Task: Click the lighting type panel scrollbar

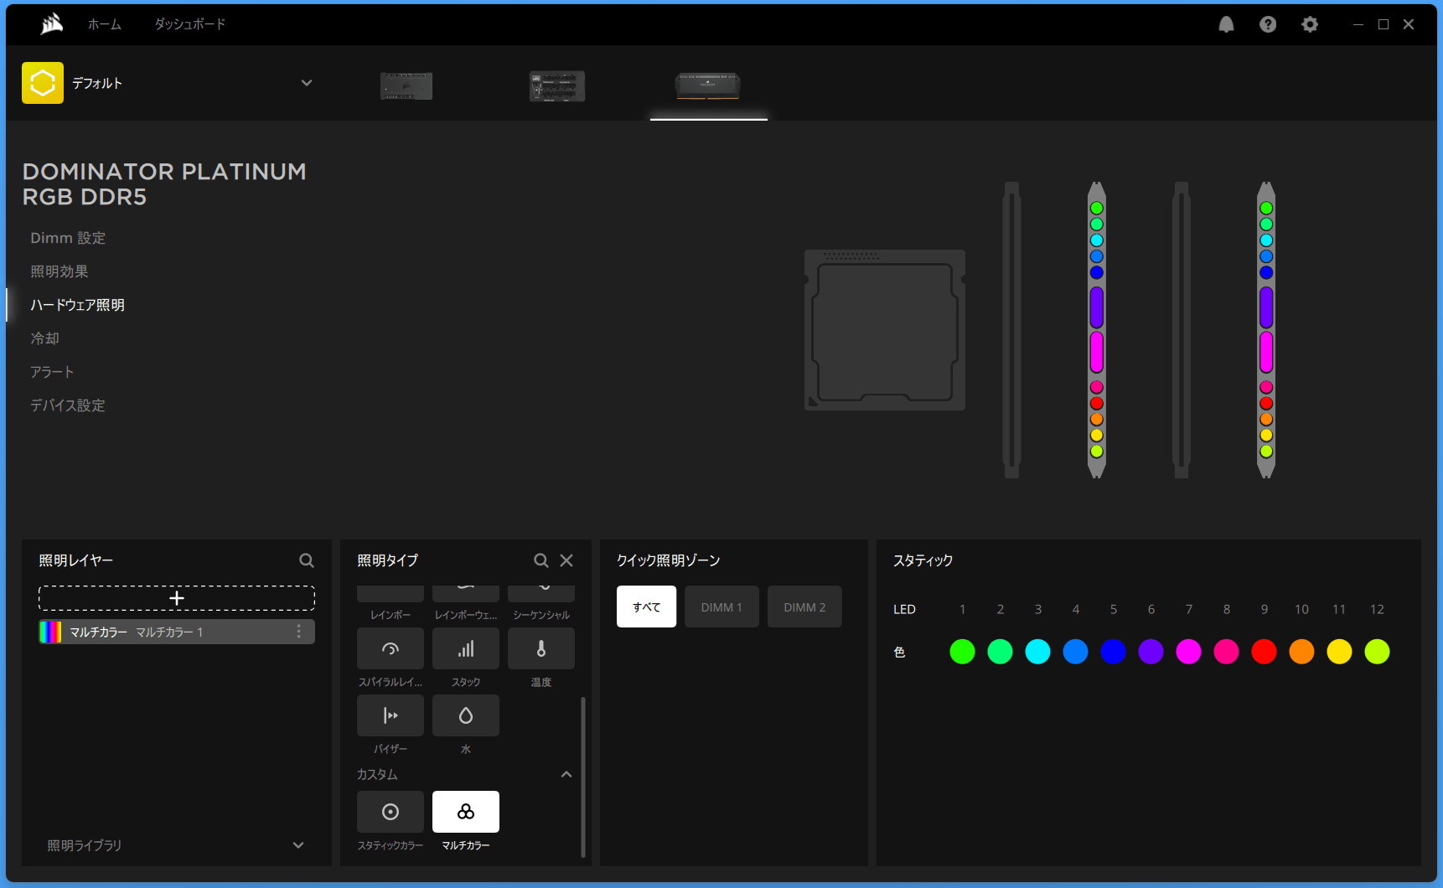Action: click(x=582, y=777)
